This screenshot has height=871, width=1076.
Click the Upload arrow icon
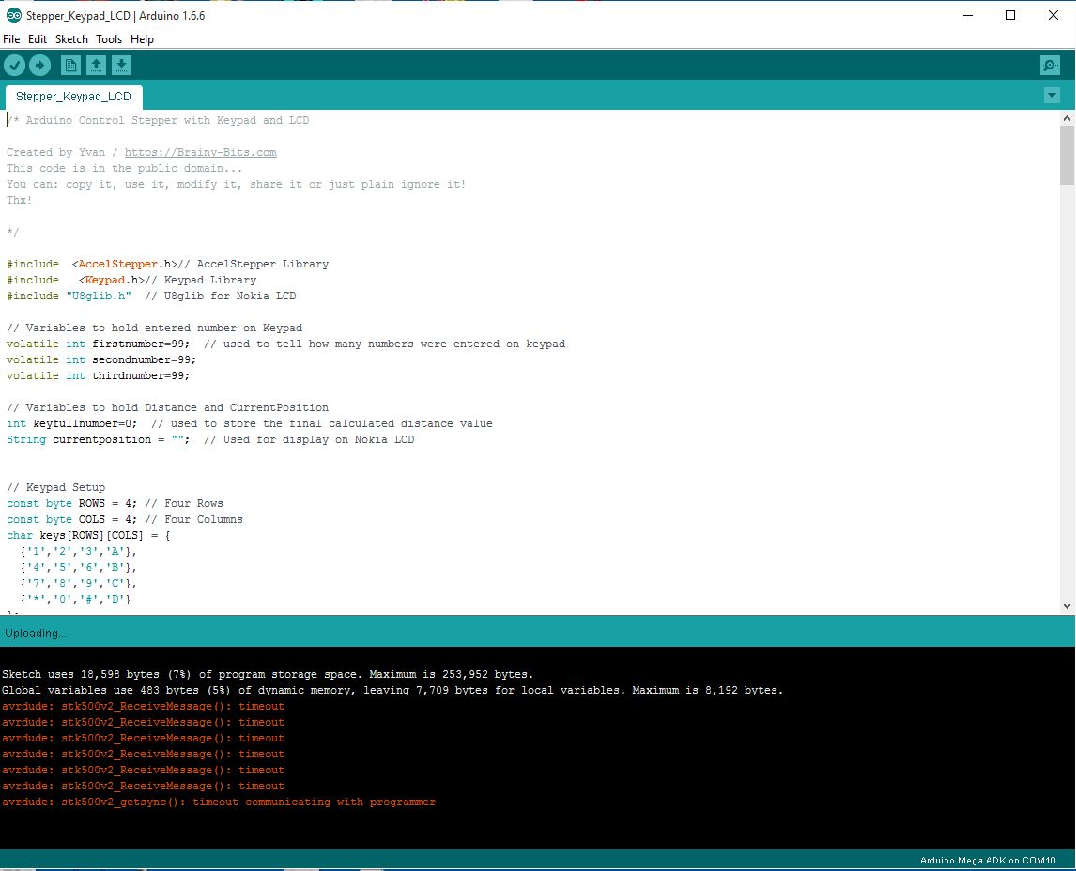pos(39,65)
